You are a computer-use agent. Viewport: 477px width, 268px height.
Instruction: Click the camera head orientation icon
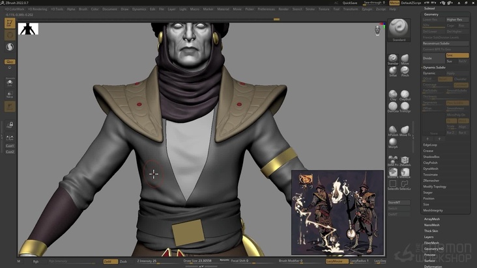(x=377, y=31)
